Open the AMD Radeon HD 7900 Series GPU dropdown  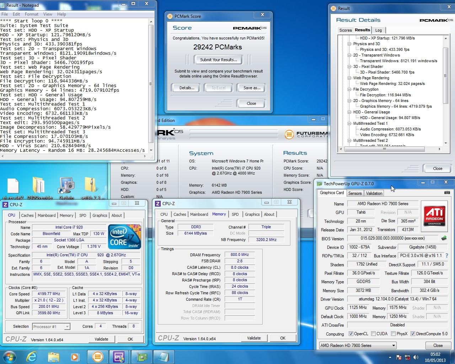tap(357, 345)
